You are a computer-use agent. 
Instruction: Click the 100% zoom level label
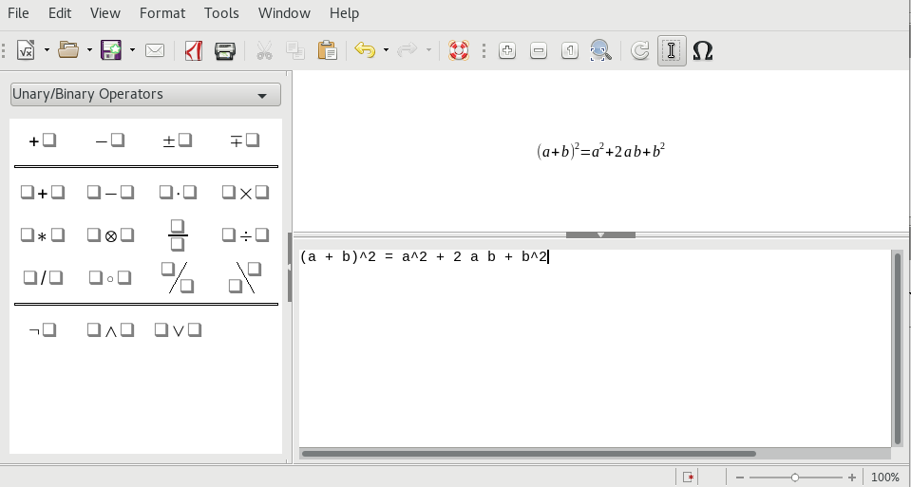click(884, 478)
